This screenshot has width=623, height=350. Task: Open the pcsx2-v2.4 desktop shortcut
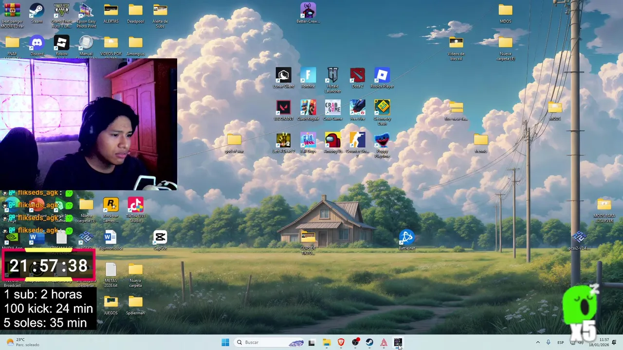(579, 240)
